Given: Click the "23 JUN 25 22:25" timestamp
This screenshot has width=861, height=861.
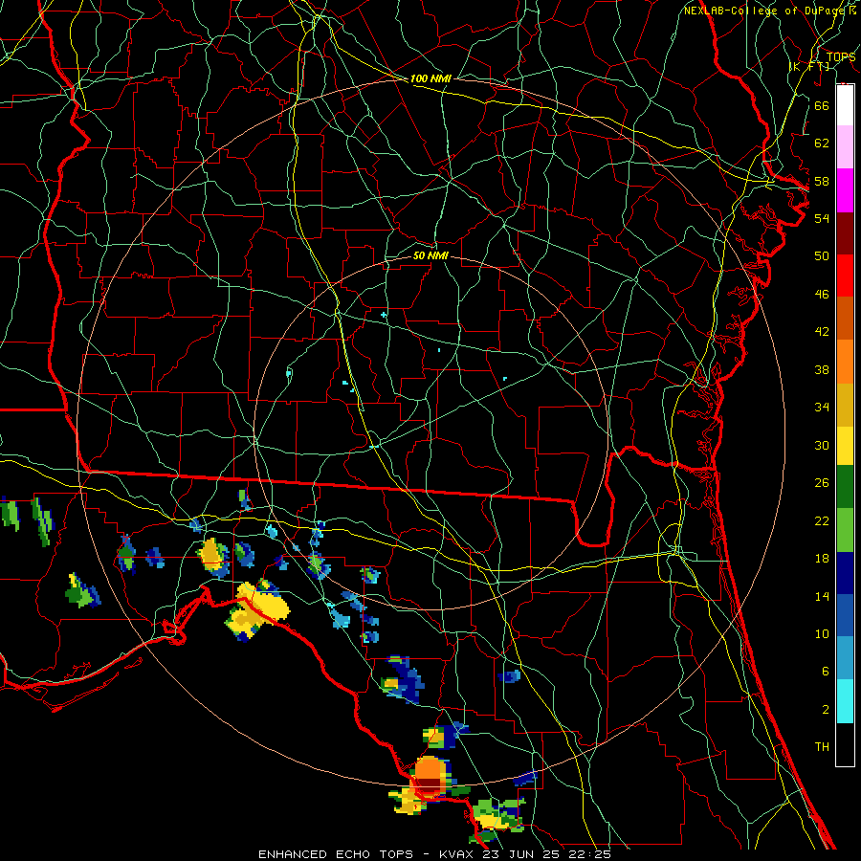Looking at the screenshot, I should pos(546,854).
